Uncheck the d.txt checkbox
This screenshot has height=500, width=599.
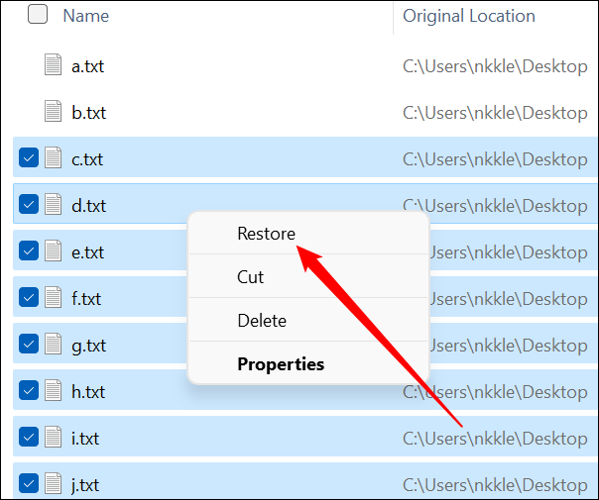[29, 205]
